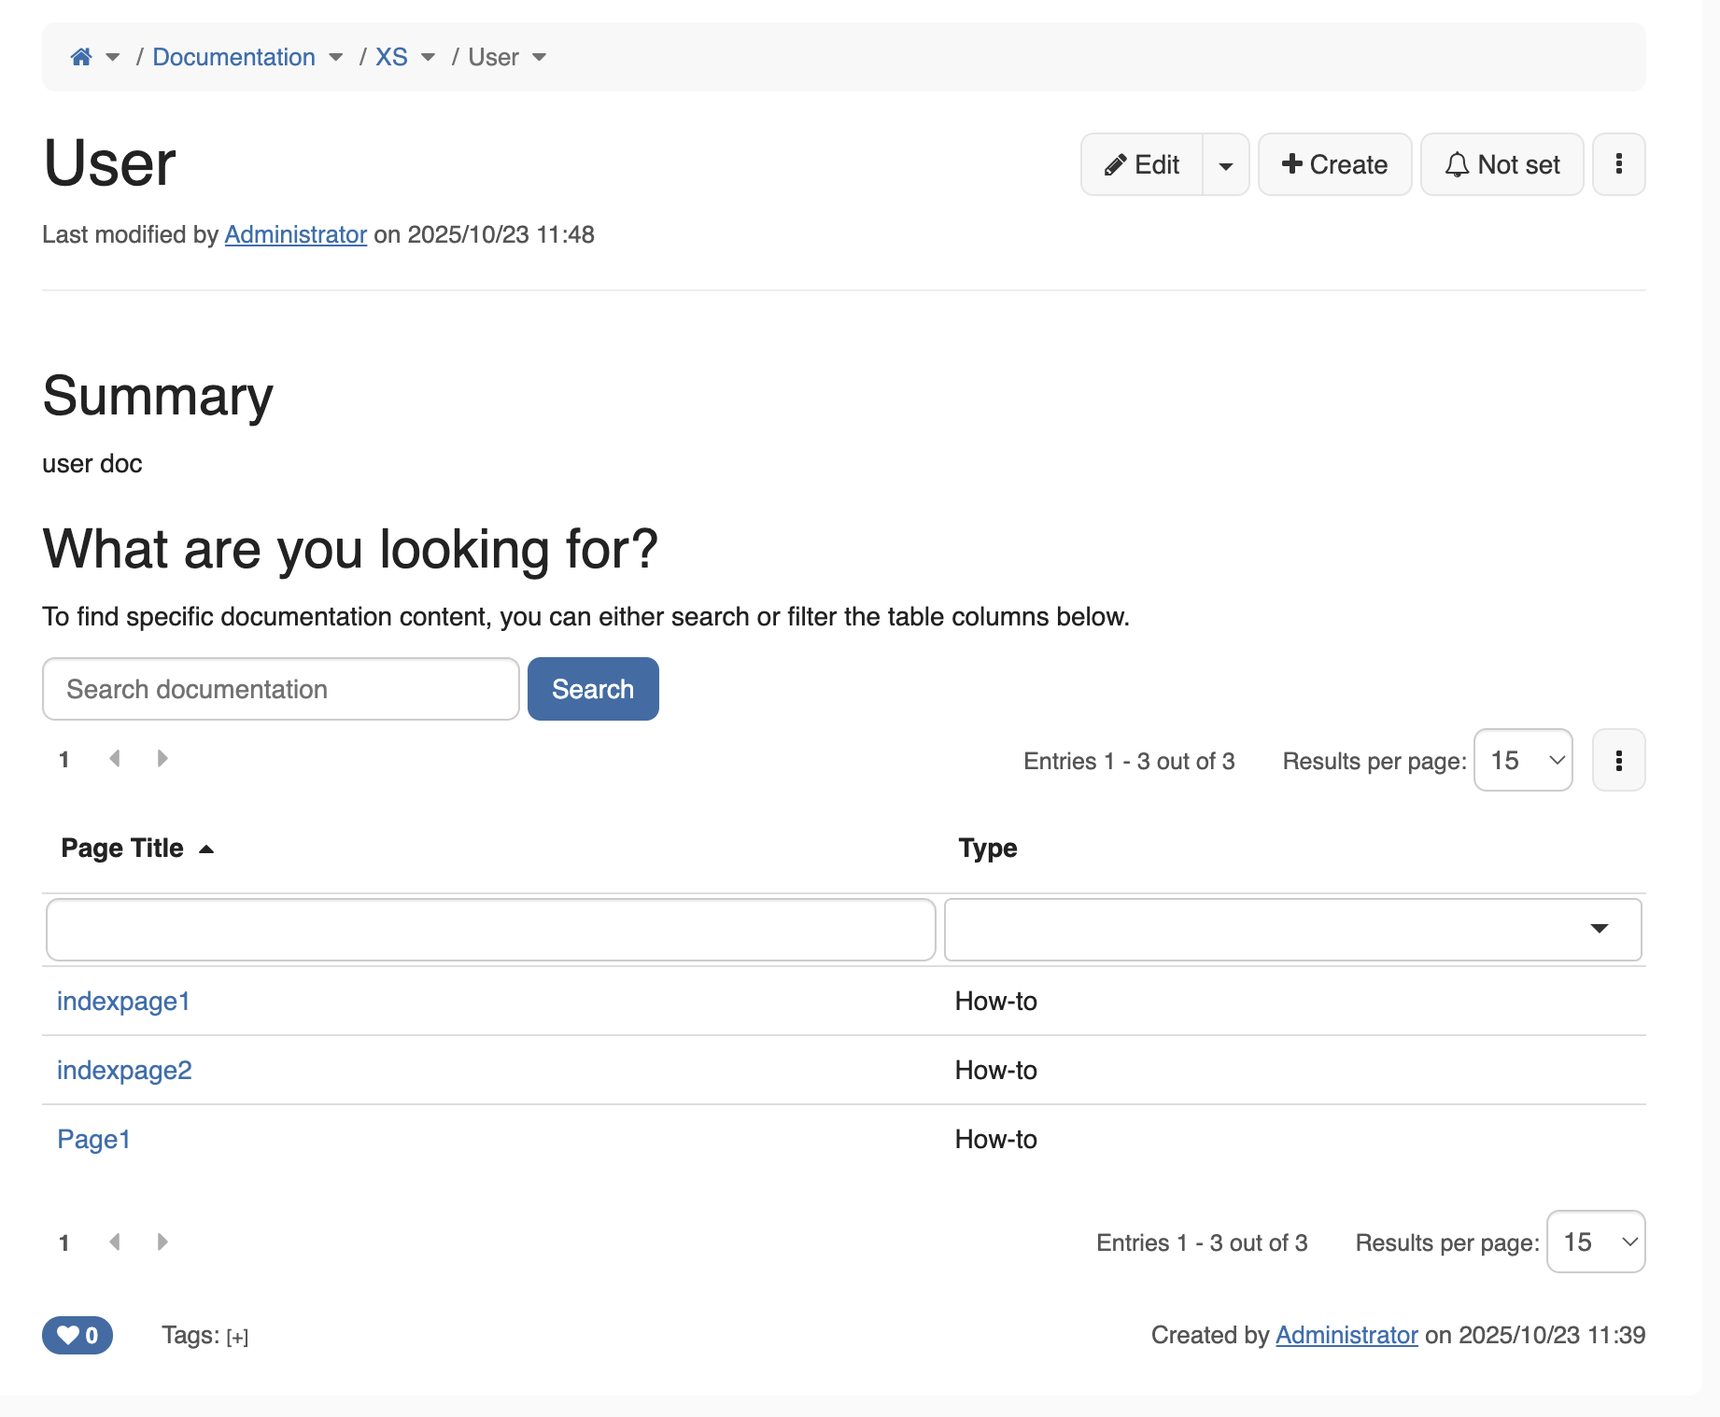Expand the Edit button dropdown arrow

1225,165
